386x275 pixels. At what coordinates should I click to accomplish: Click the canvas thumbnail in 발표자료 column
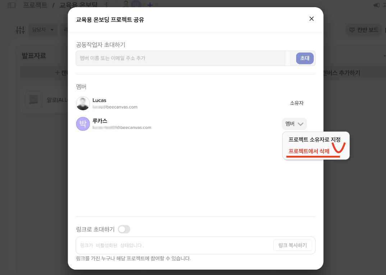coord(34,100)
